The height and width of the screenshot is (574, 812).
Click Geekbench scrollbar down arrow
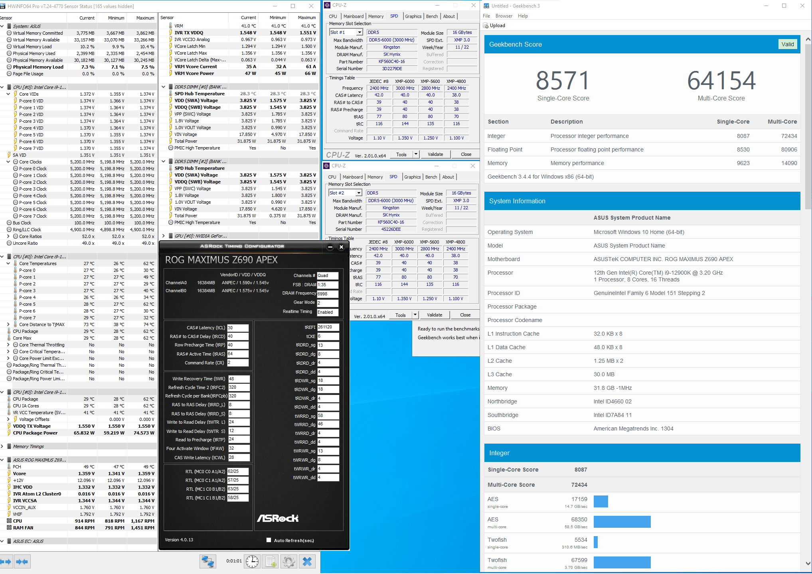808,564
